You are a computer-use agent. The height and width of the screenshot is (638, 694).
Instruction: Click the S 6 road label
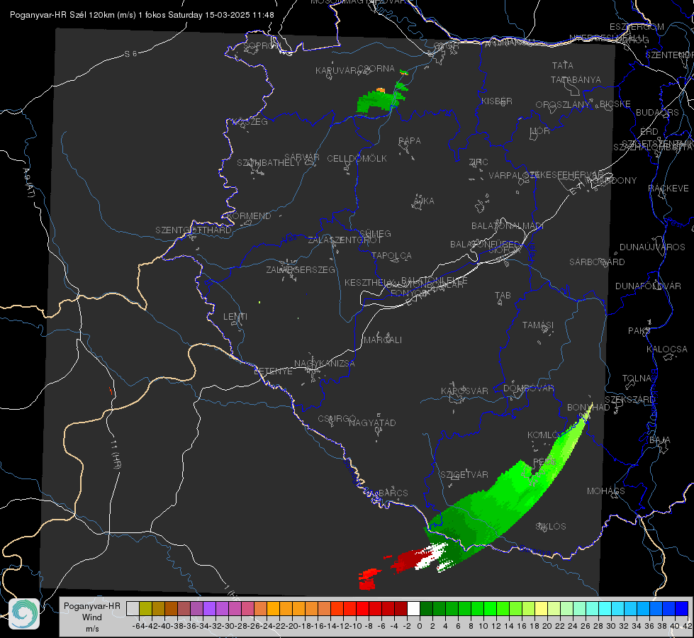coord(130,54)
